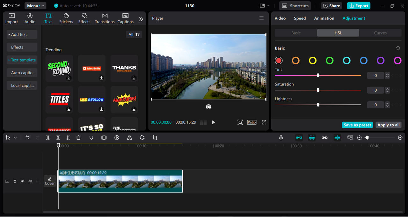Click the microphone record voiceover icon
Screen dimensions: 408x217
281,138
